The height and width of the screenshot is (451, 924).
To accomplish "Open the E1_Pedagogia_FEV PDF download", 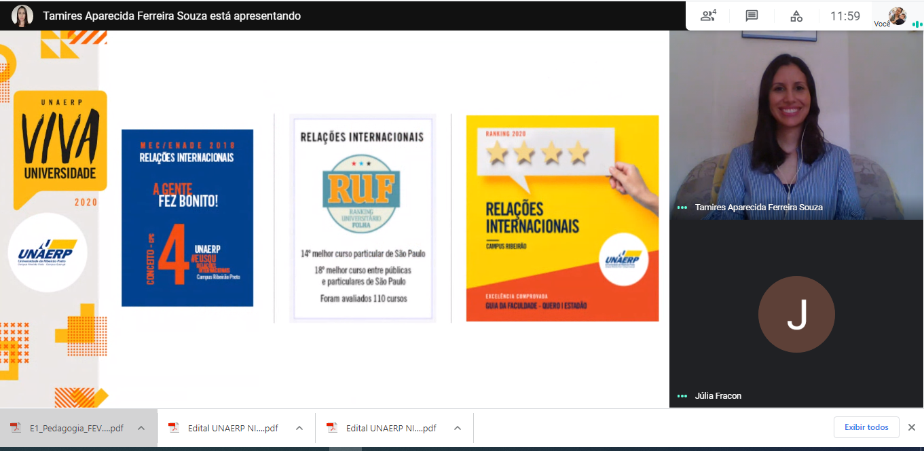I will click(x=68, y=428).
